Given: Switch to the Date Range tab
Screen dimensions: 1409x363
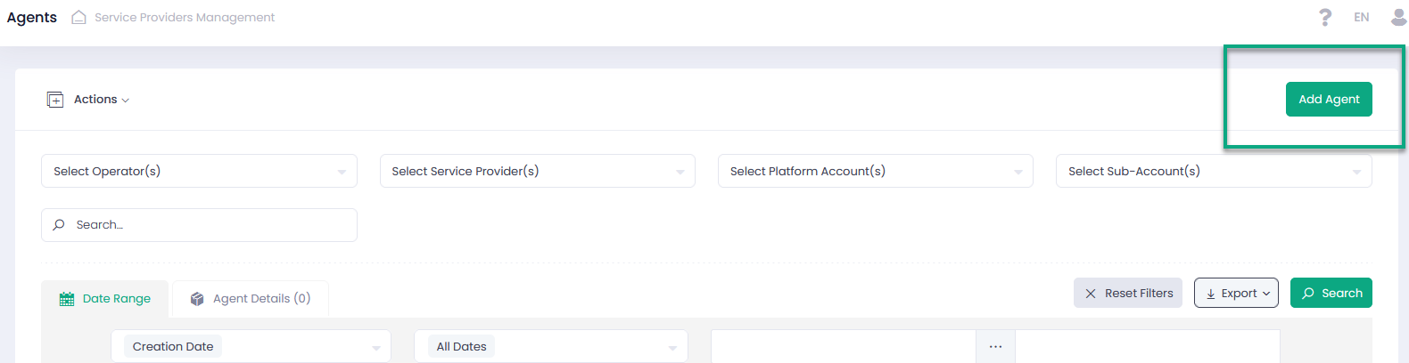Looking at the screenshot, I should tap(105, 299).
